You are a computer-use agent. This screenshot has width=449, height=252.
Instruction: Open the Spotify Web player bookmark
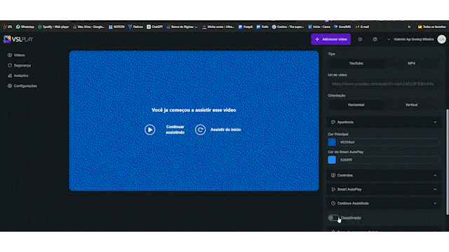coord(53,27)
